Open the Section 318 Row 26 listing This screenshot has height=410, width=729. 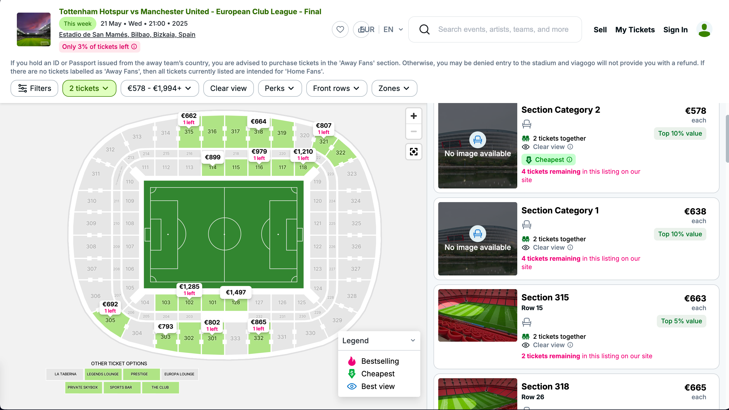point(576,392)
